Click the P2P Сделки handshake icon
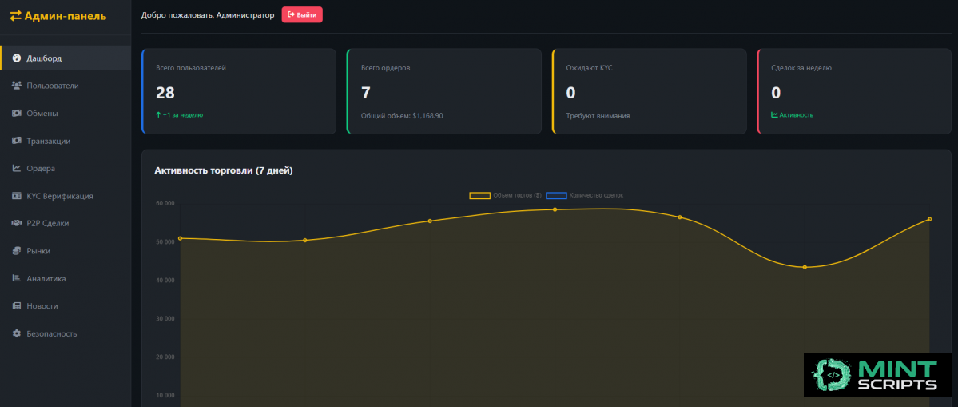The image size is (958, 407). pos(17,224)
